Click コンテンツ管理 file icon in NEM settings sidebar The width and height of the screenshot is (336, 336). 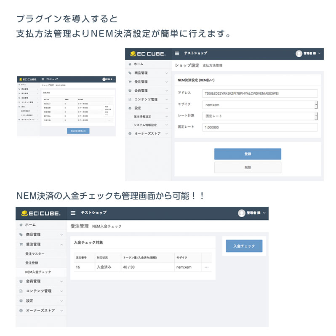click(130, 99)
